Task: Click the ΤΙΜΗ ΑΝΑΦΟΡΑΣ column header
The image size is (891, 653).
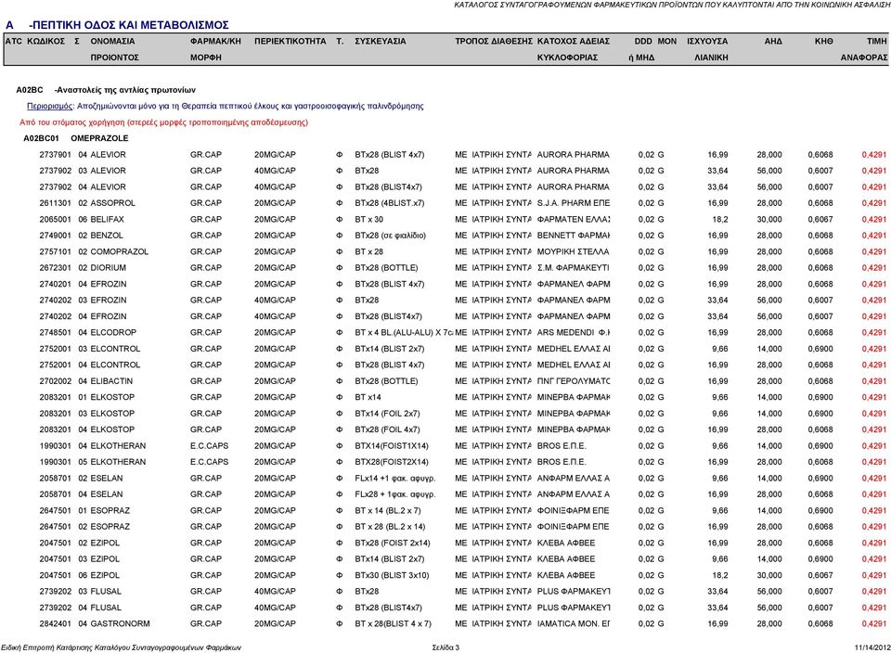Action: tap(864, 49)
